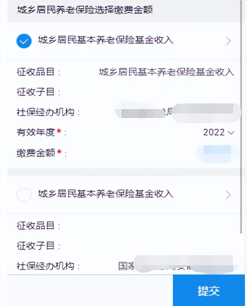247x306 pixels.
Task: Toggle off the checked blue selection circle
Action: (24, 41)
